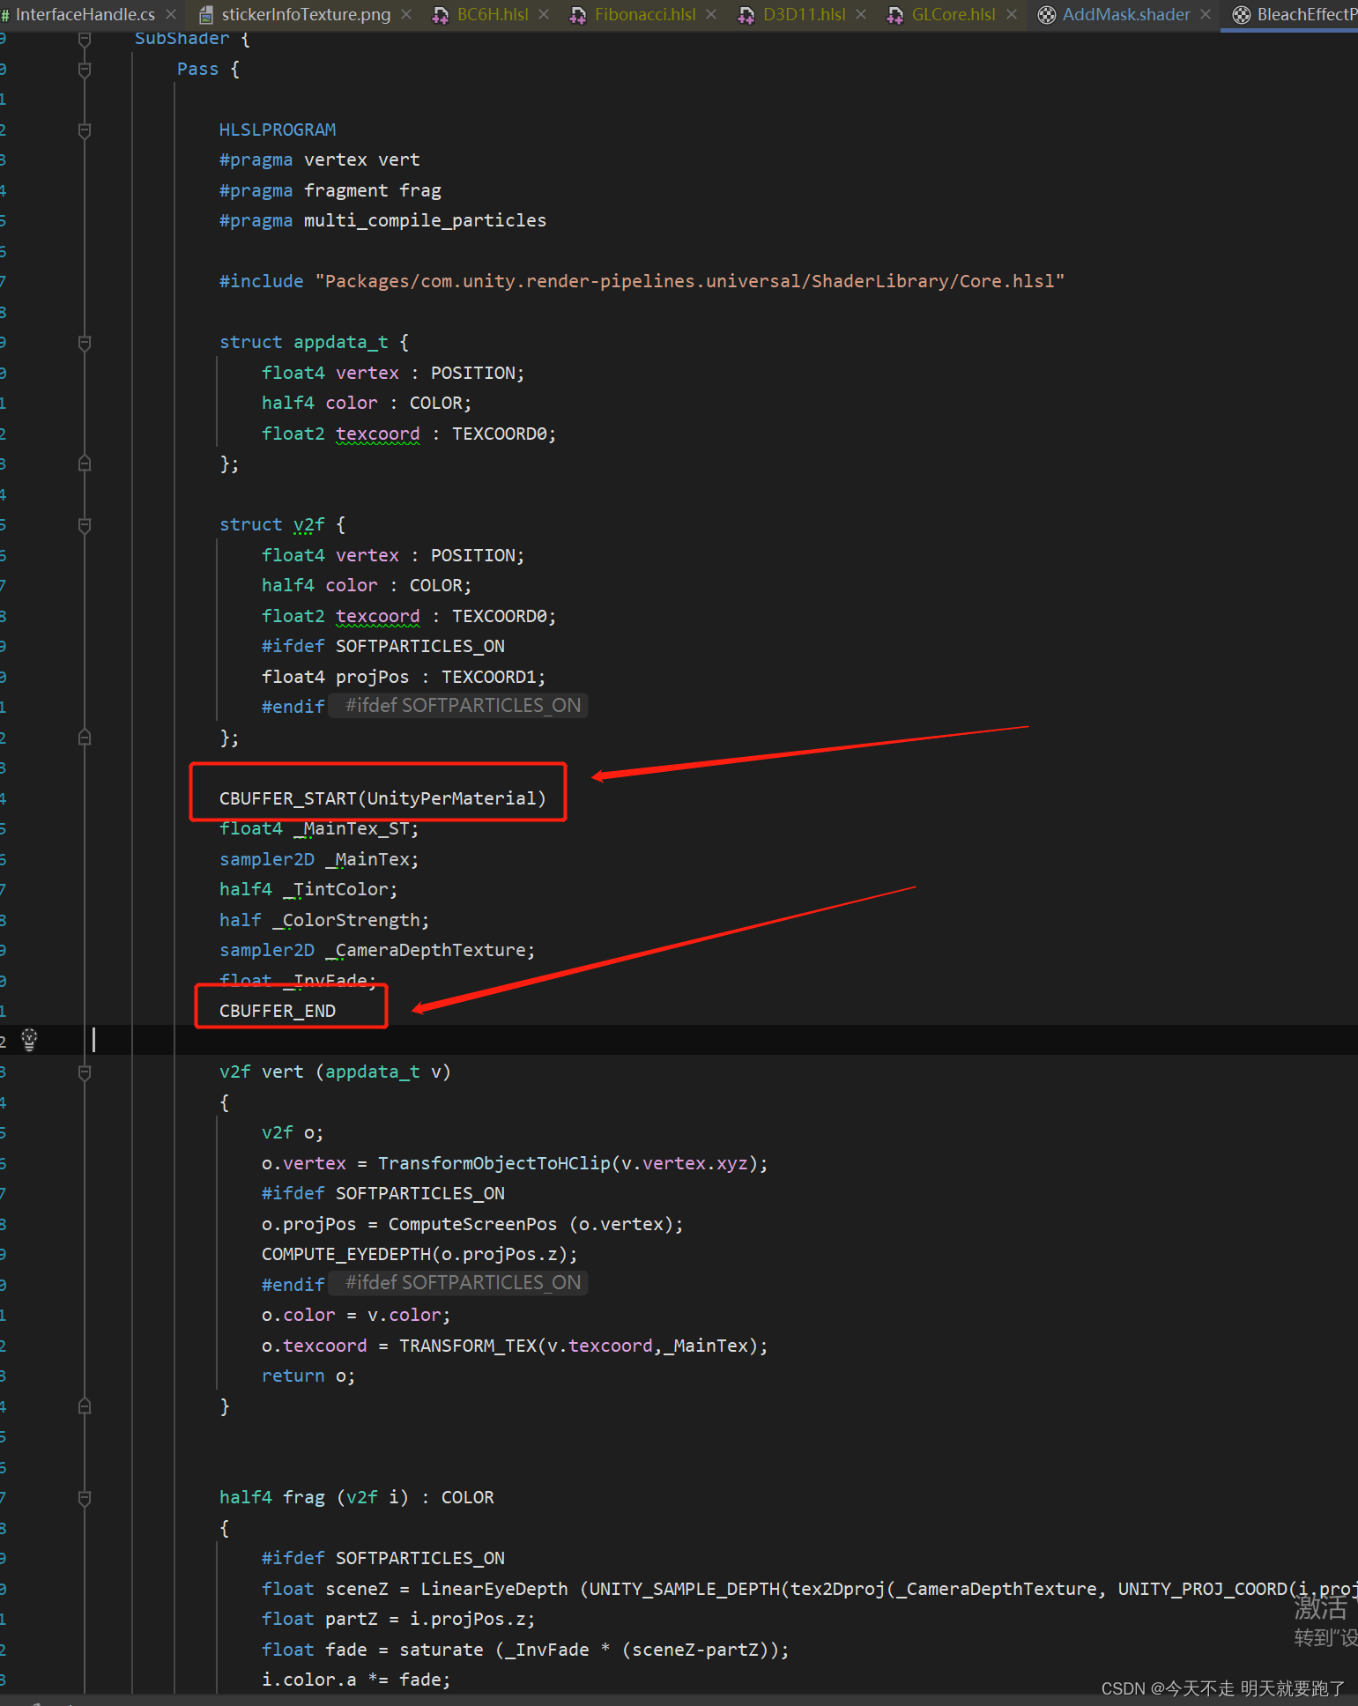Click the shader icon on the AddMask.shader tab
This screenshot has height=1706, width=1358.
click(1047, 15)
